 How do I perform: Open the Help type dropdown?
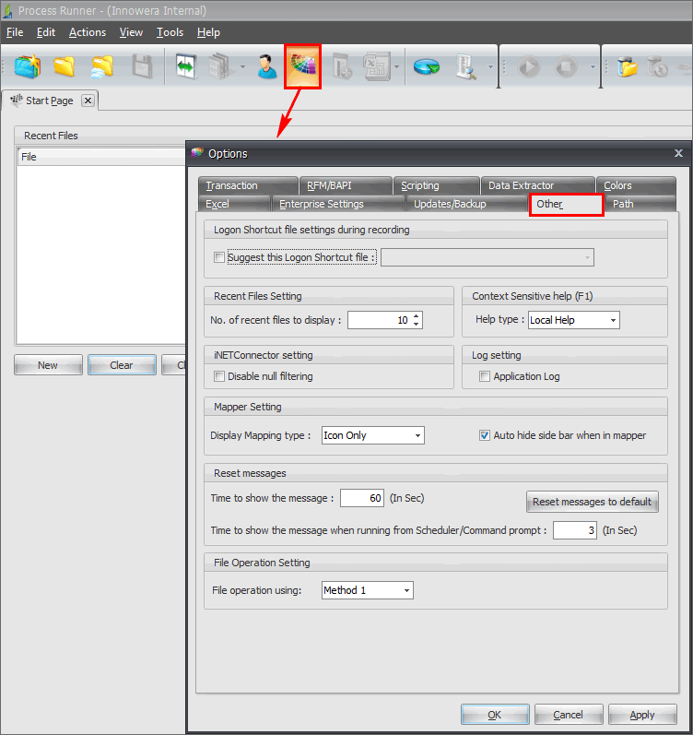[573, 320]
